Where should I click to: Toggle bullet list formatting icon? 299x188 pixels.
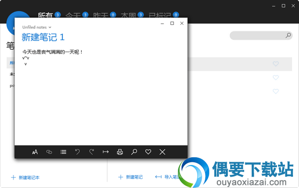[63, 152]
